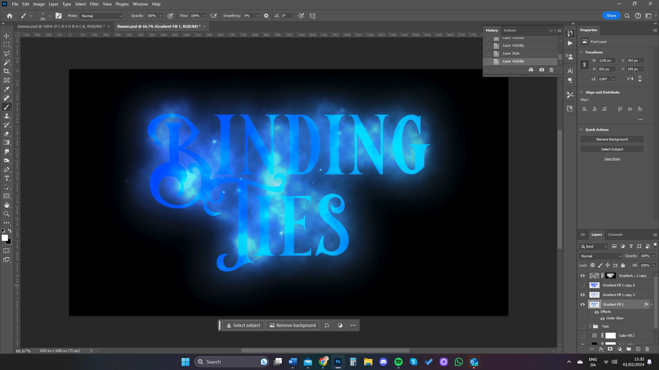This screenshot has height=370, width=659.
Task: Click the Hand tool
Action: pos(7,205)
